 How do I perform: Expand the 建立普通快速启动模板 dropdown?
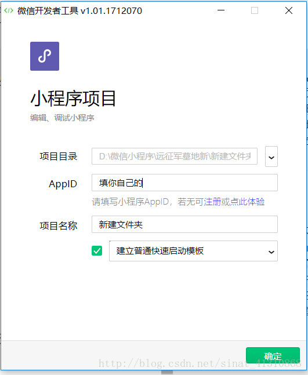(x=193, y=251)
